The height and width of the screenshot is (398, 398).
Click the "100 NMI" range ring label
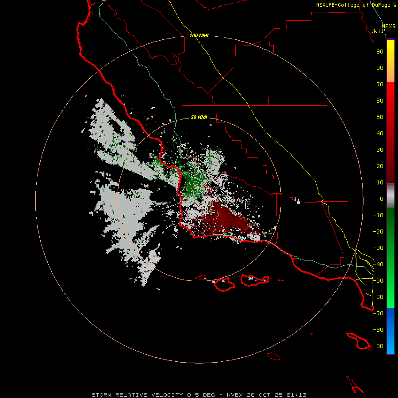click(x=199, y=35)
